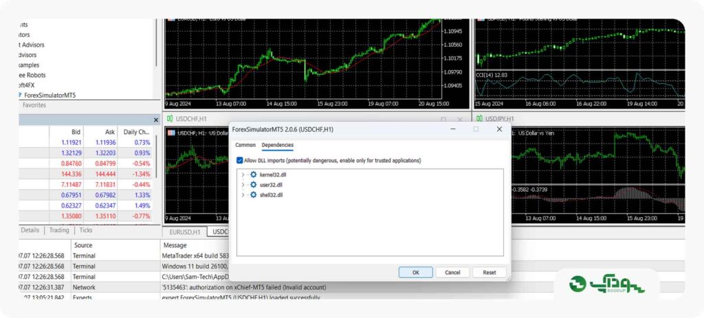This screenshot has width=704, height=318.
Task: Expand the shell32.dll dependency node
Action: click(243, 195)
